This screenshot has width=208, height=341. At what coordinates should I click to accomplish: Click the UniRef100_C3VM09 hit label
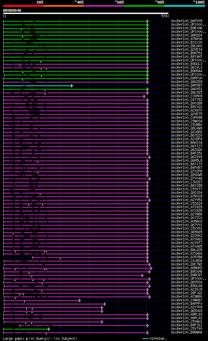click(187, 96)
